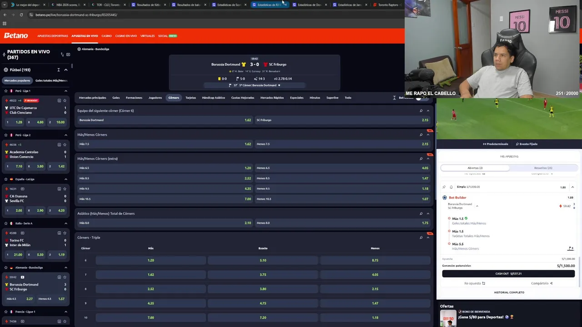Favorite the Torino FC match star
The height and width of the screenshot is (327, 582).
point(65,233)
